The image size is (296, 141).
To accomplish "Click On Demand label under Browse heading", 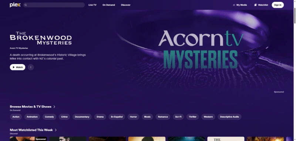I will coord(15,110).
